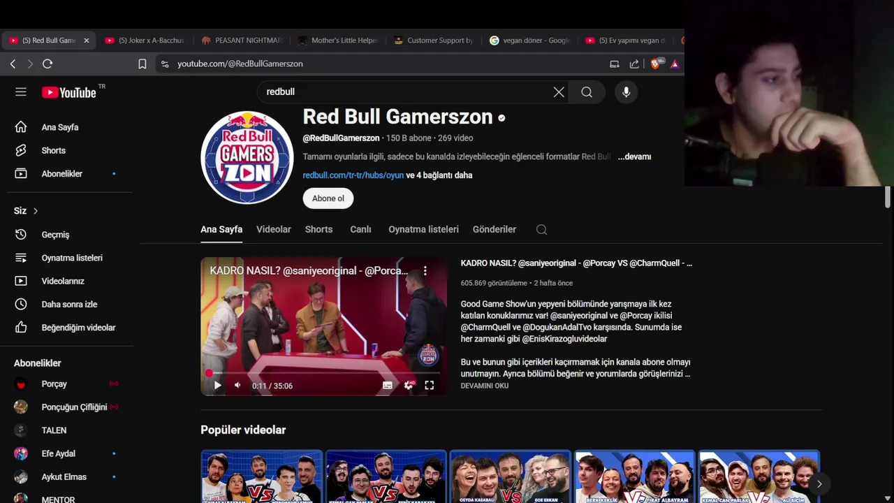This screenshot has height=503, width=894.
Task: Reload the page with refresh icon
Action: [x=47, y=64]
